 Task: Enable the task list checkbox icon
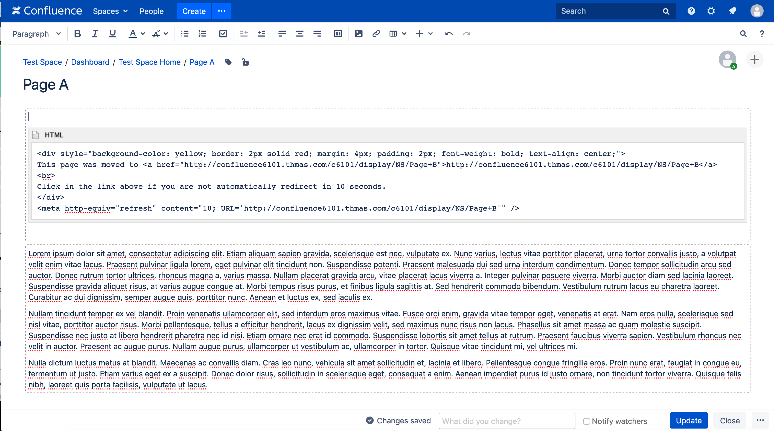point(223,33)
